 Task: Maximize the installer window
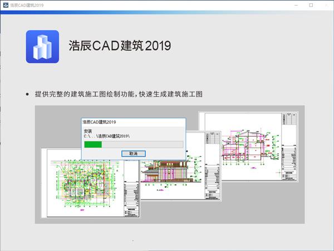[x=311, y=5]
